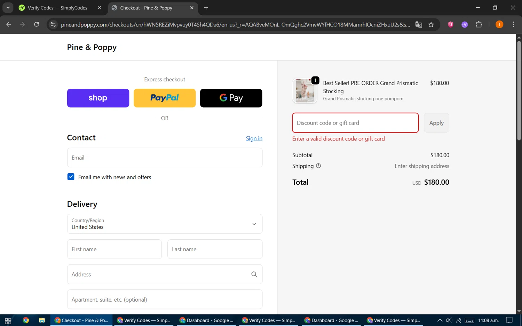Viewport: 522px width, 326px height.
Task: Open the tab search dropdown arrow
Action: [8, 8]
